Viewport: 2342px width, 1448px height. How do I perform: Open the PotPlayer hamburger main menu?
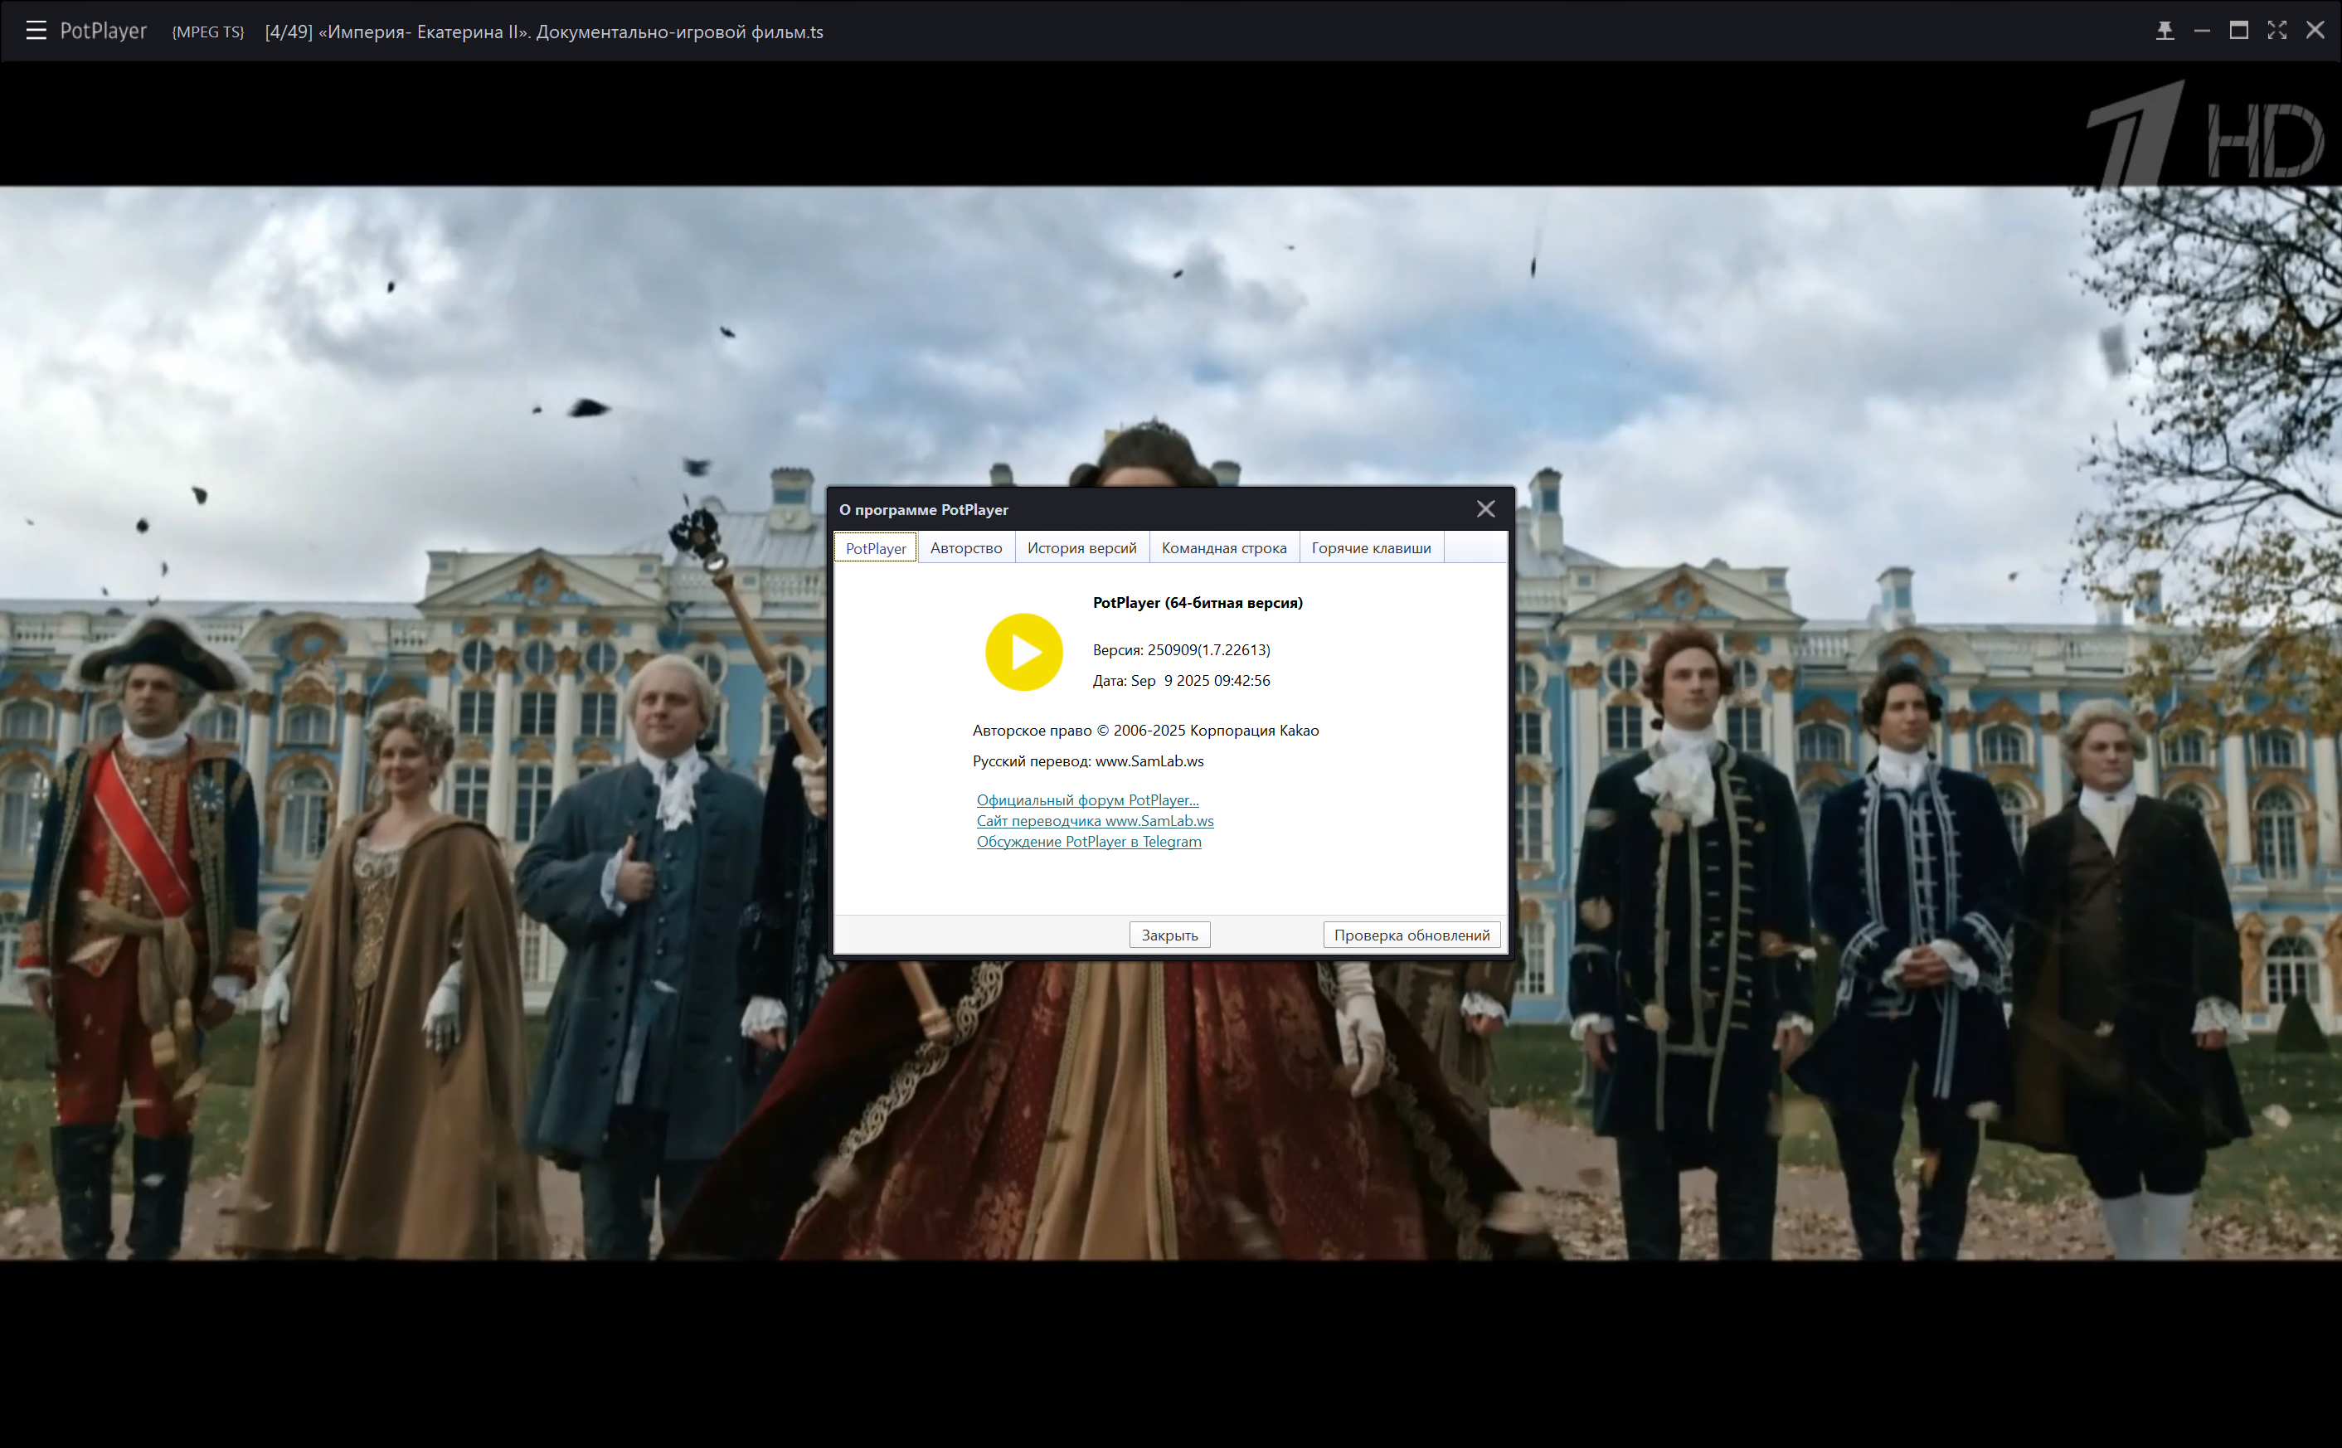tap(36, 31)
